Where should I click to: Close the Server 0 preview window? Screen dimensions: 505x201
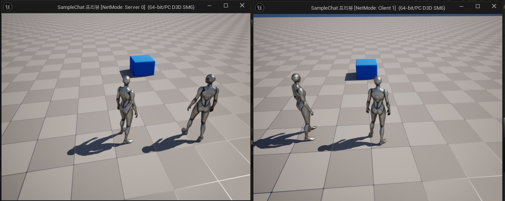[x=242, y=6]
